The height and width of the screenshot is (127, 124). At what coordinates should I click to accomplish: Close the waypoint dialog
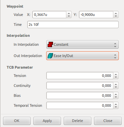pos(108,121)
